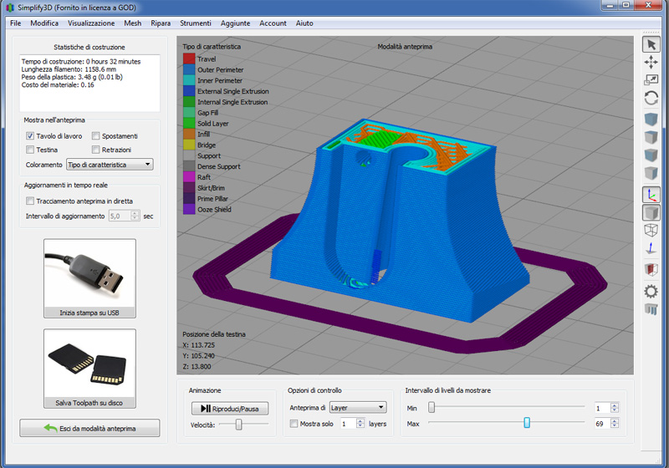Click the Min level slider handle

pyautogui.click(x=432, y=408)
